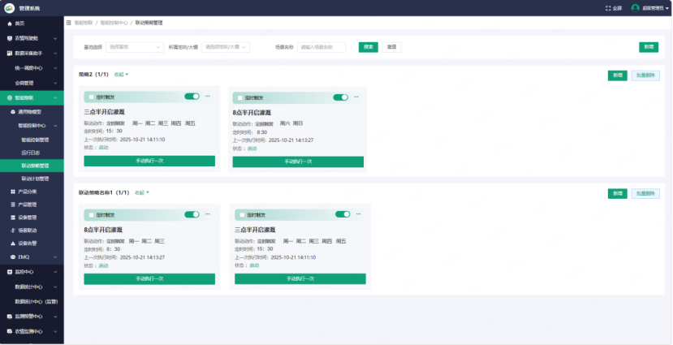Run 手动执行一次 on 策略2 三点半开启灌溉 card
The image size is (673, 345).
coord(149,161)
